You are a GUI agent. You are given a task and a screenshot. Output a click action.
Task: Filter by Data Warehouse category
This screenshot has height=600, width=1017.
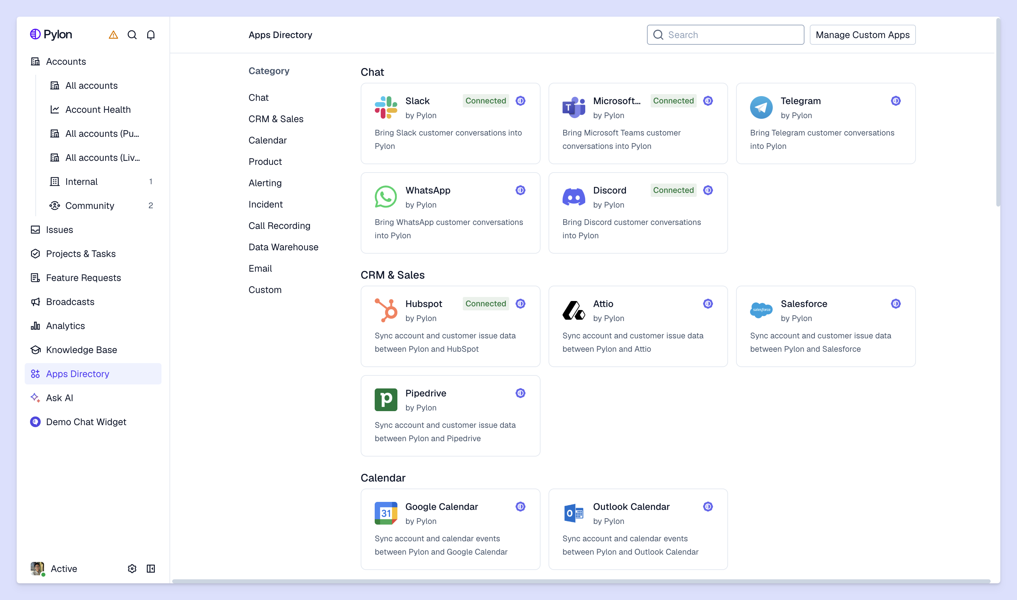pyautogui.click(x=283, y=247)
